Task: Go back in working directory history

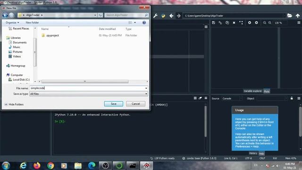Action: click(171, 16)
